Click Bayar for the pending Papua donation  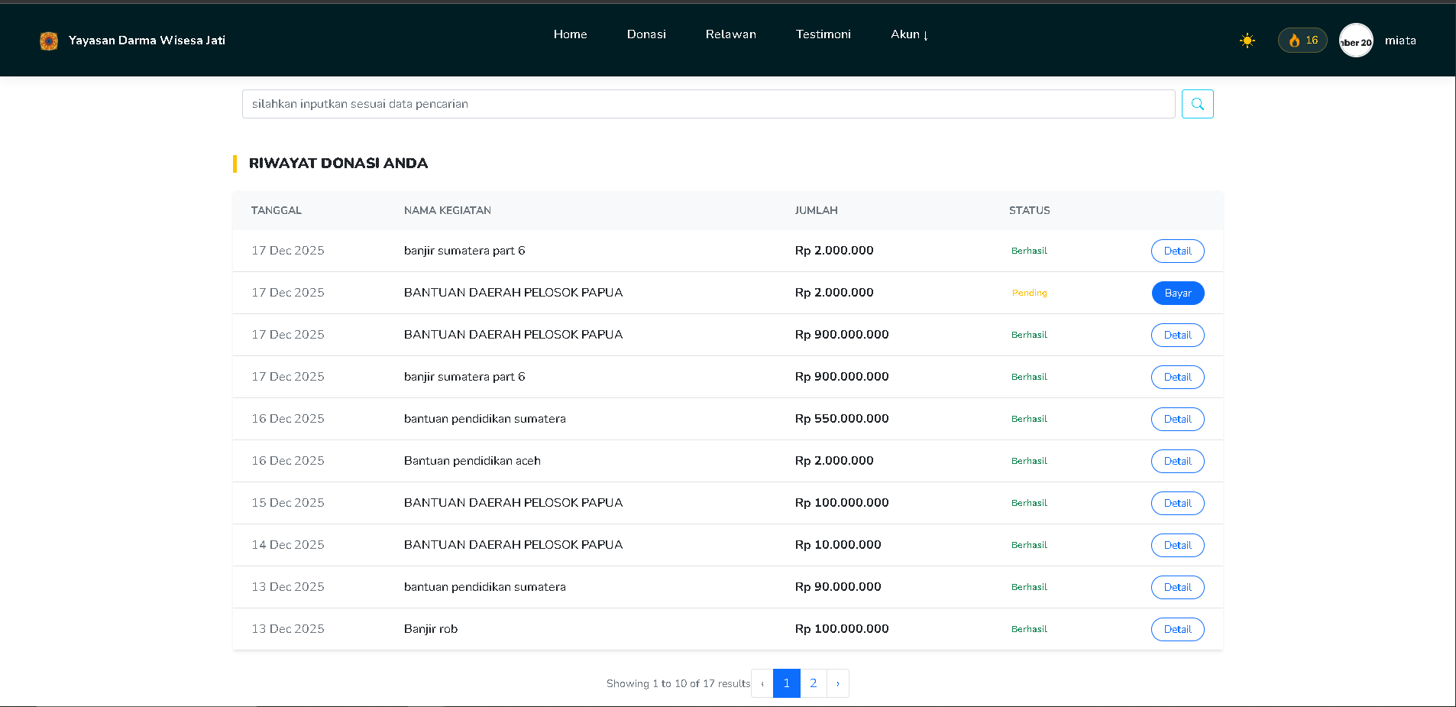point(1177,293)
